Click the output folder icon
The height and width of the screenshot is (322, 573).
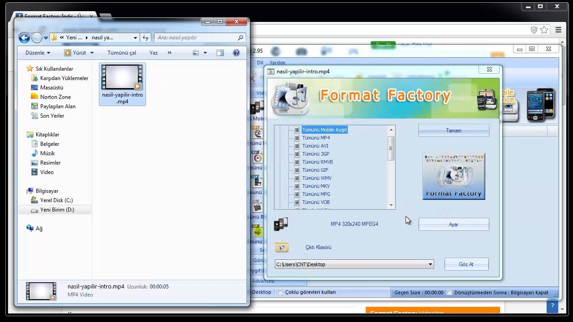282,247
